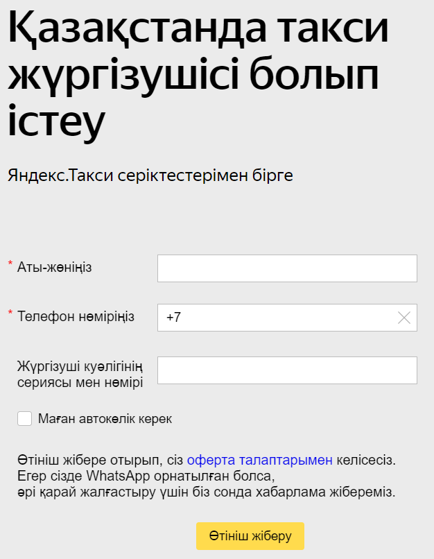Clear the phone number with the X icon
The image size is (434, 559).
403,318
